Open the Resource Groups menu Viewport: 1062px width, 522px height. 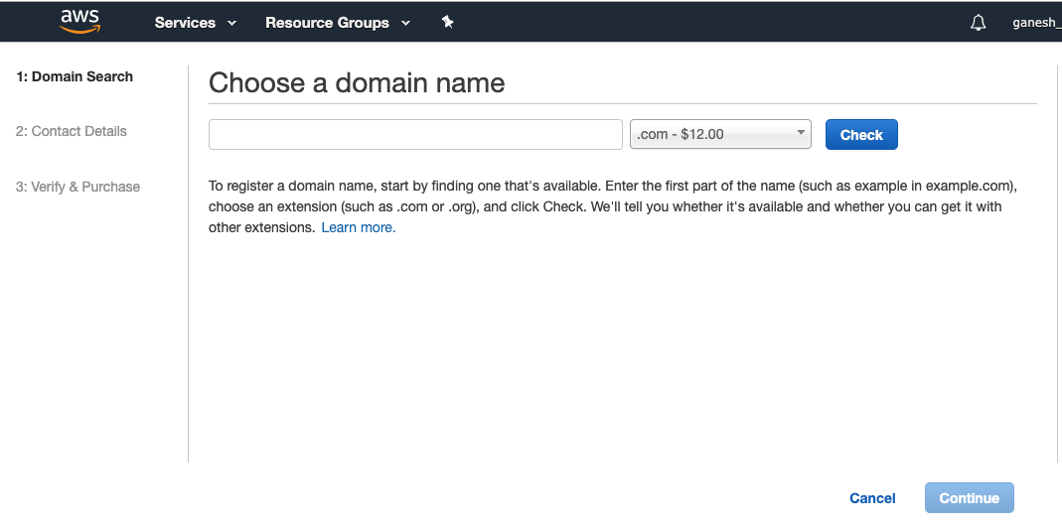point(327,23)
